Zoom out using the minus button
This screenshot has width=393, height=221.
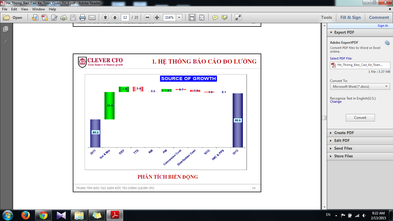tap(148, 18)
